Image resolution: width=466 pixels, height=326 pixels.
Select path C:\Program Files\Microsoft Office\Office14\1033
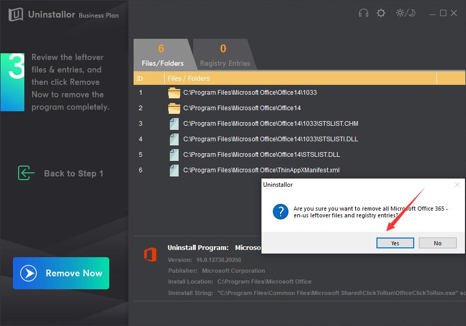point(250,93)
